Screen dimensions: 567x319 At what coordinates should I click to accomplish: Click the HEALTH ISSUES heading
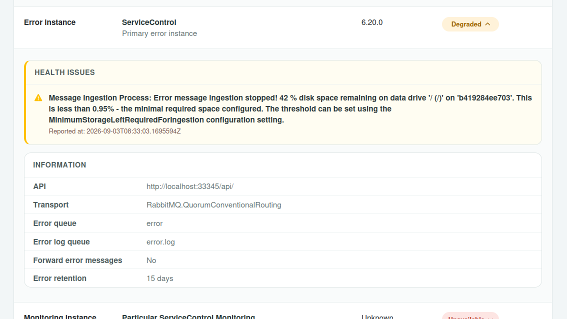tap(64, 72)
